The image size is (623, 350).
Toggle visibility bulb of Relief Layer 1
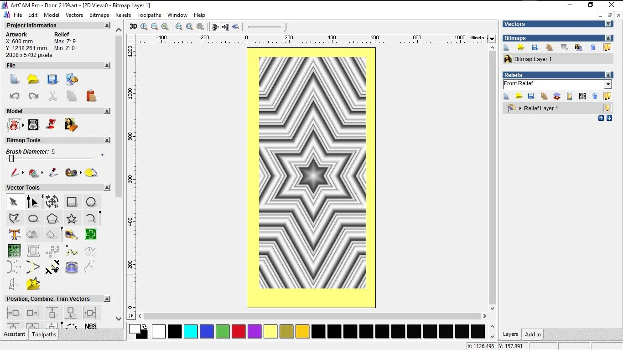607,108
